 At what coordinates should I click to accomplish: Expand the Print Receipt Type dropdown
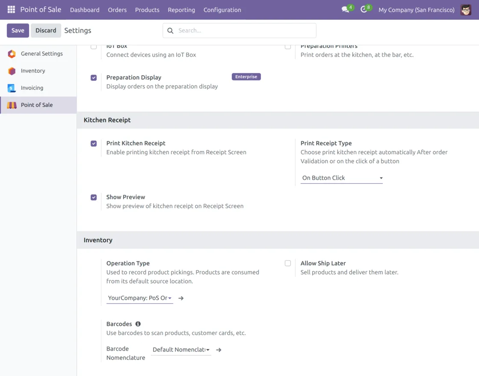click(x=341, y=178)
